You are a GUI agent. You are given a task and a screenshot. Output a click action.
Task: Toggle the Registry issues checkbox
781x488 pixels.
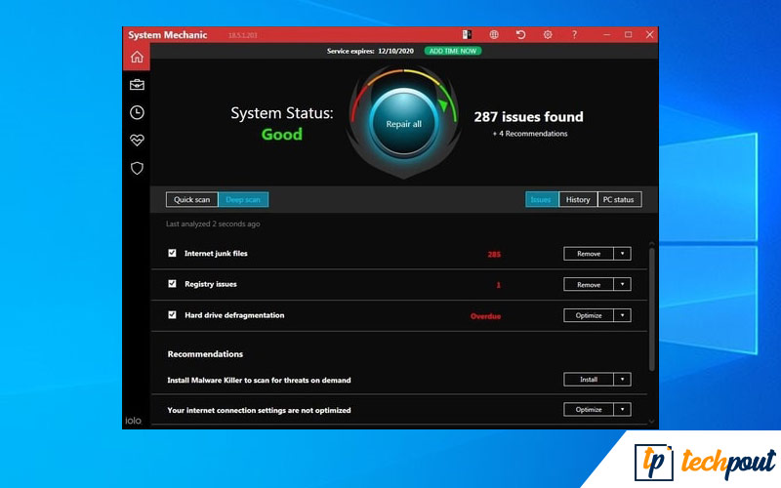click(173, 284)
